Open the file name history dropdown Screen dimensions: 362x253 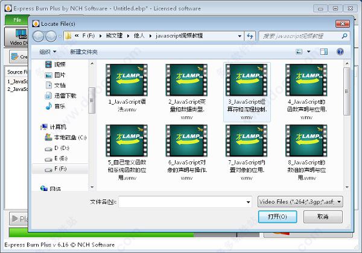coord(248,202)
